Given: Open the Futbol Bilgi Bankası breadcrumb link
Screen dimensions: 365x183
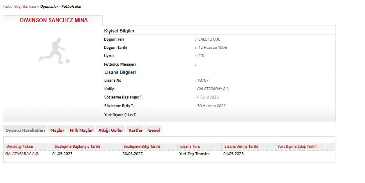Looking at the screenshot, I should [19, 7].
